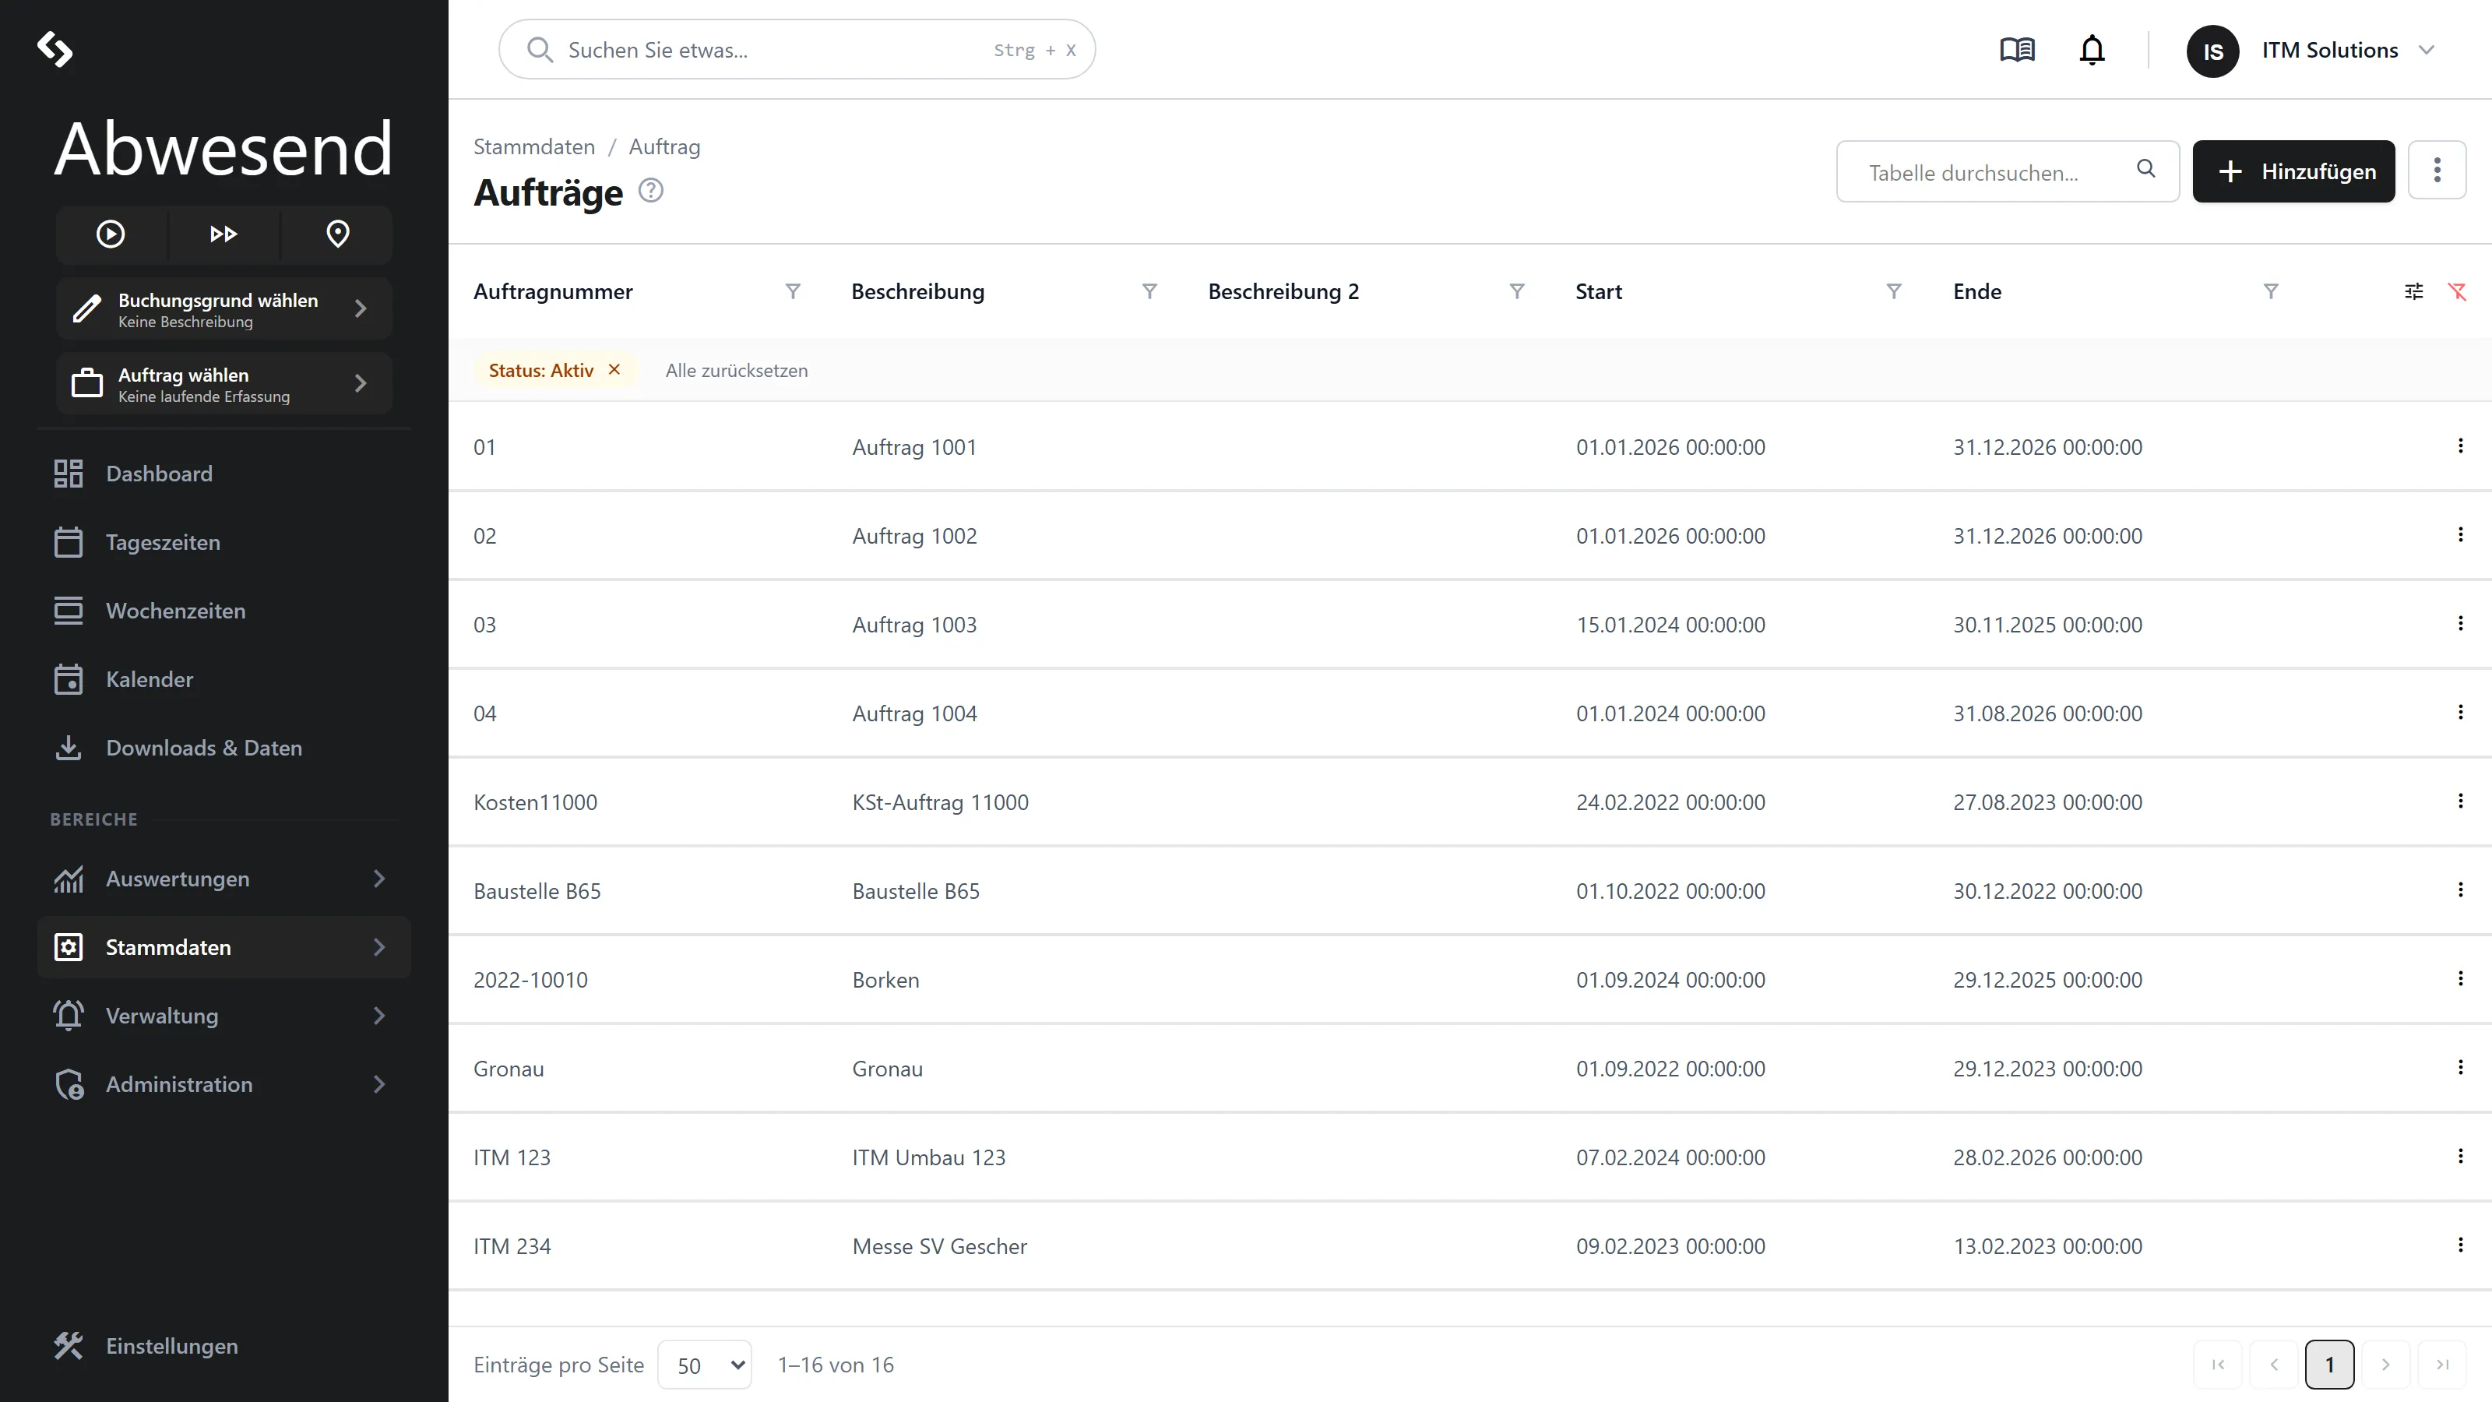Open notifications bell

point(2092,49)
